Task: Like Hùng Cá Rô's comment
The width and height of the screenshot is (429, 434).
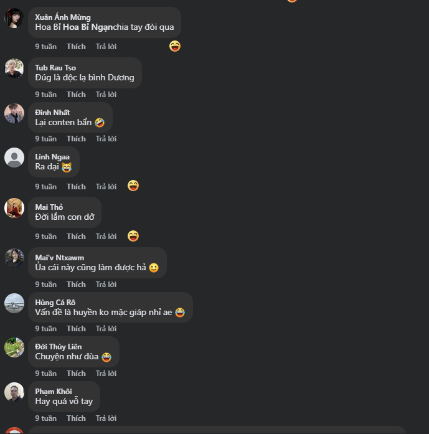Action: pyautogui.click(x=76, y=329)
